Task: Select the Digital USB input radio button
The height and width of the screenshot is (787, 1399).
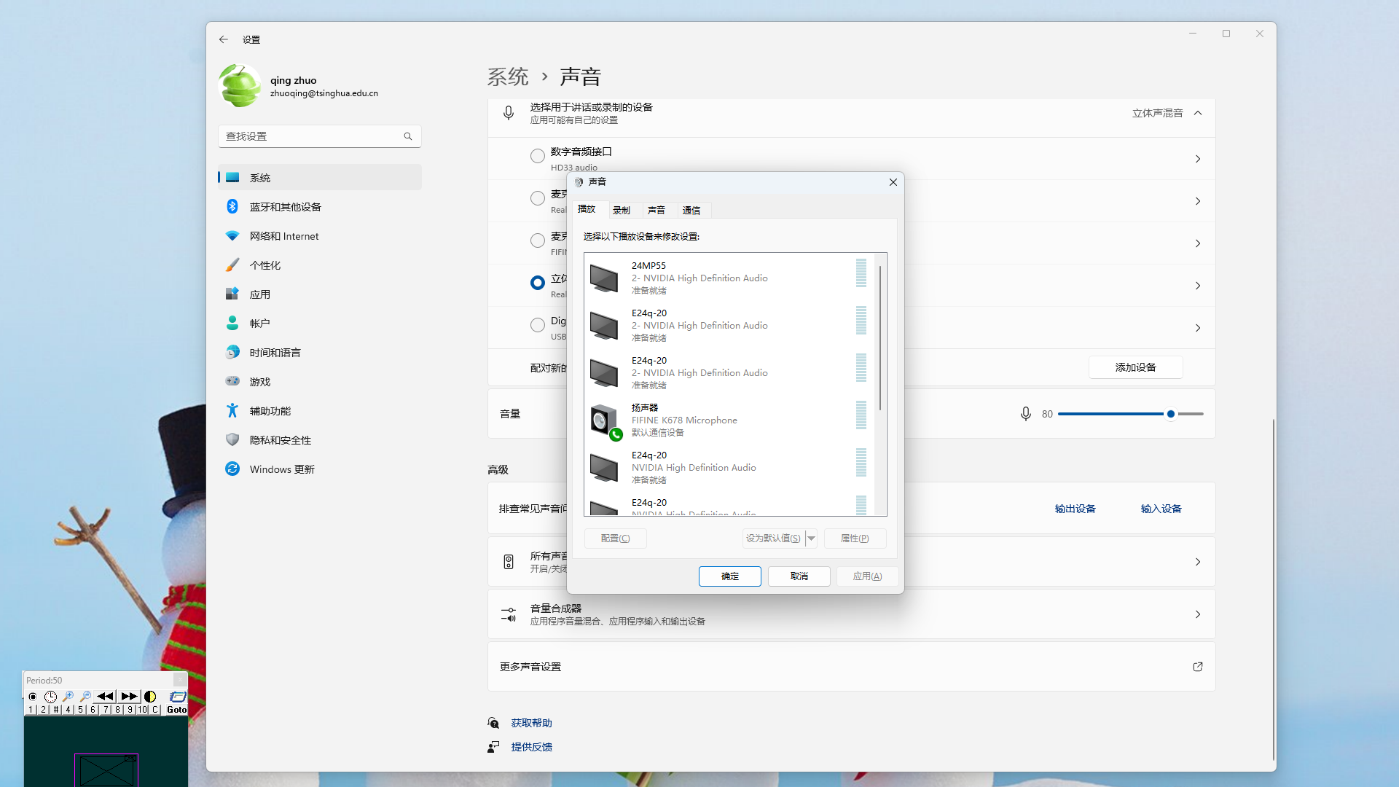Action: point(538,325)
